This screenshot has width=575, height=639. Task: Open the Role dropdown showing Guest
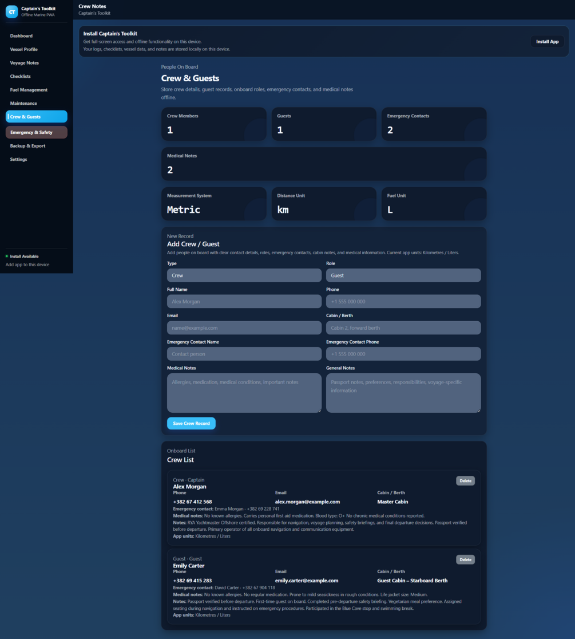click(x=403, y=275)
